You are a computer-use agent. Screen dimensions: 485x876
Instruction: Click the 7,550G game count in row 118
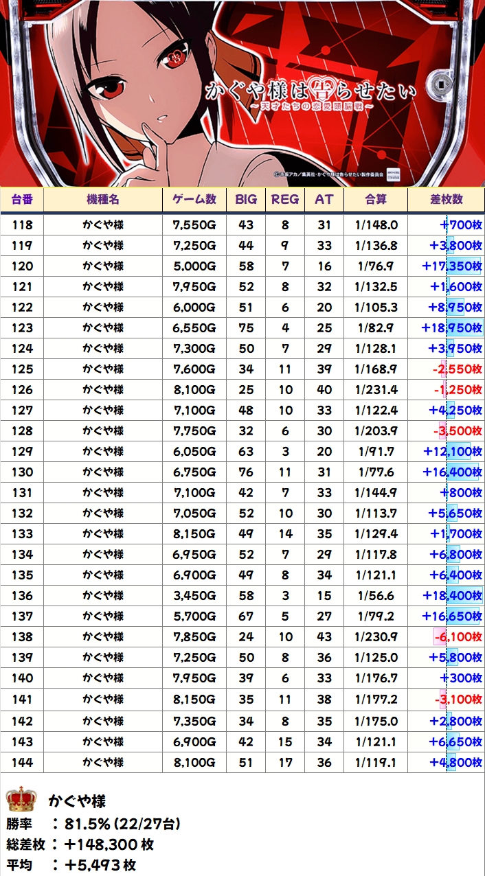194,225
